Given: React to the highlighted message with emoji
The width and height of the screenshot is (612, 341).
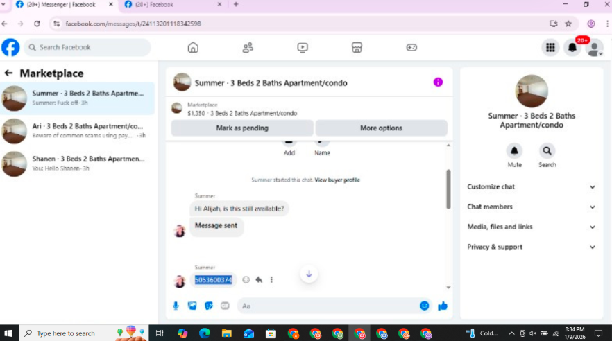Looking at the screenshot, I should (246, 279).
